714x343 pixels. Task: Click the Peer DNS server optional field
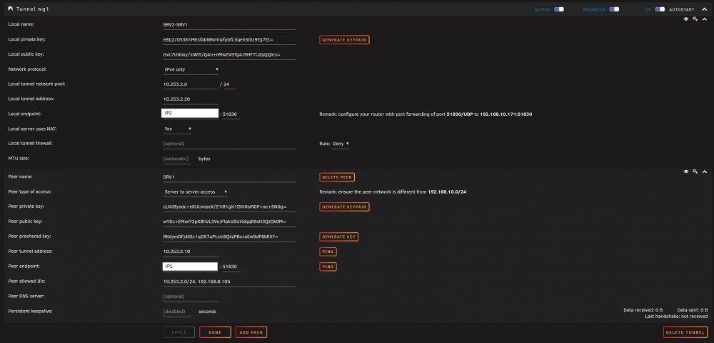[191, 297]
